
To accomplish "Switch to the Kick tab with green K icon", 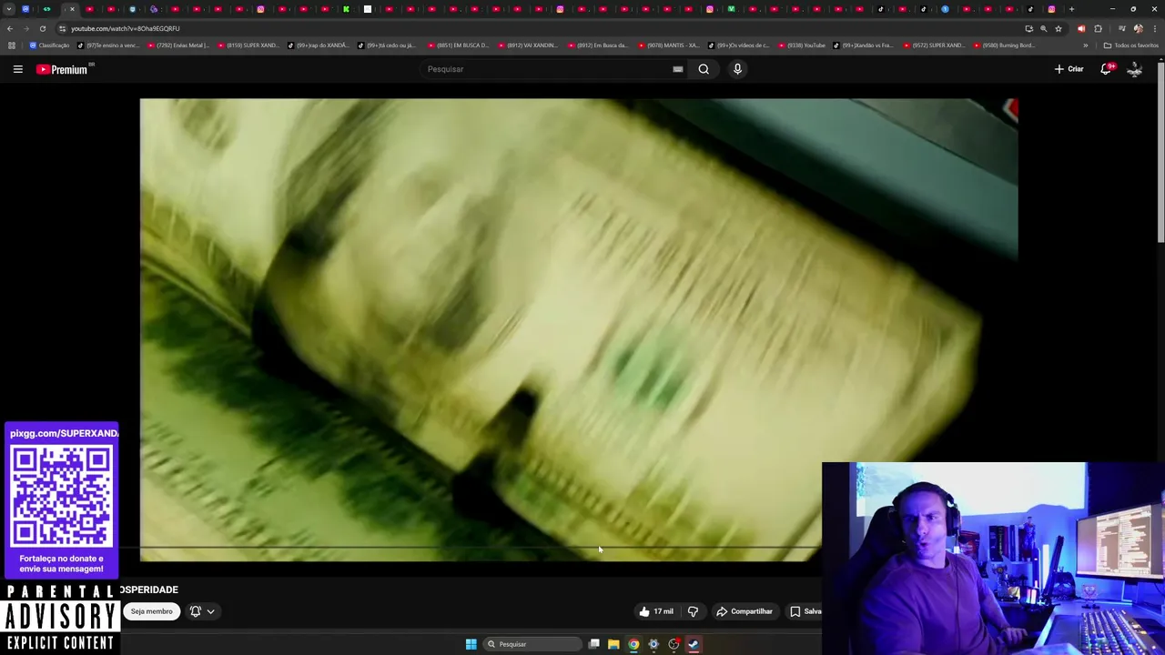I will click(x=346, y=9).
